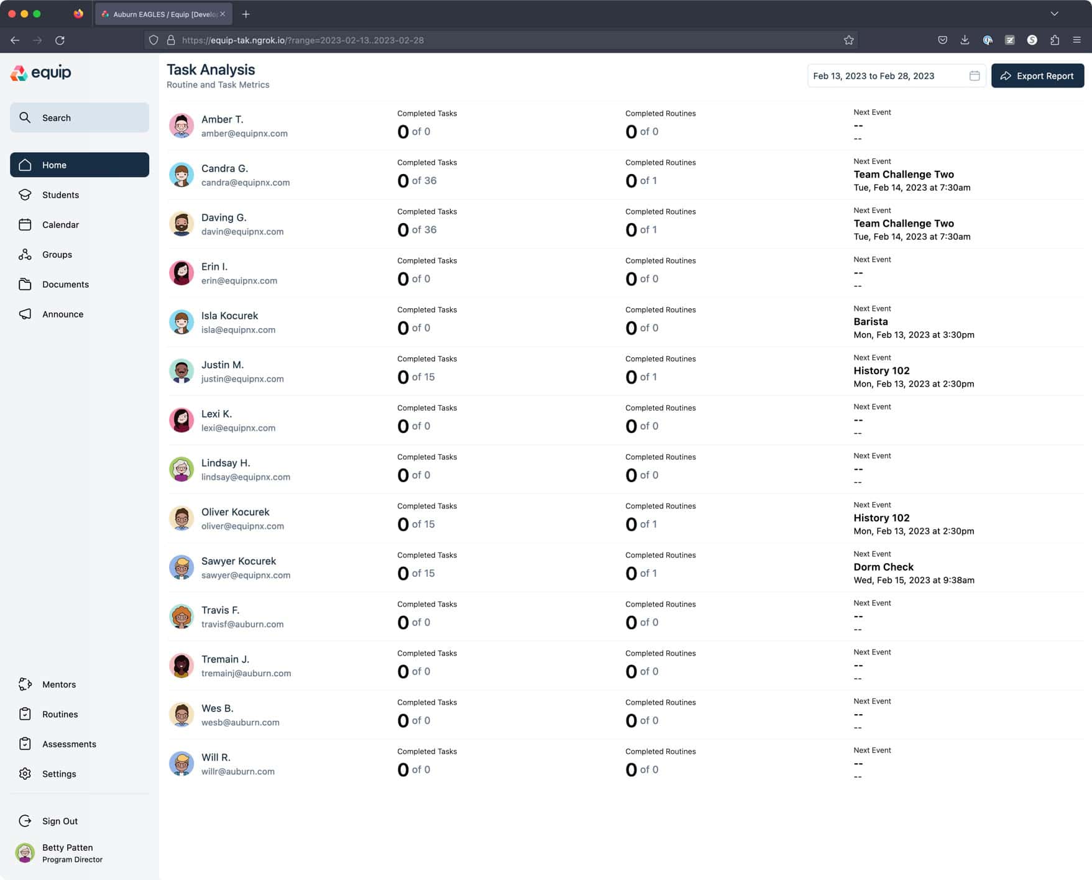This screenshot has height=880, width=1092.
Task: Click the Search input field
Action: click(80, 117)
